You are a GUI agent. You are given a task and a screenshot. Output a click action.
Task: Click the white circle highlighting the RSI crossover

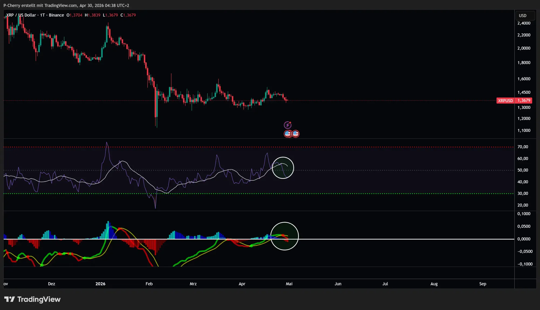(283, 168)
